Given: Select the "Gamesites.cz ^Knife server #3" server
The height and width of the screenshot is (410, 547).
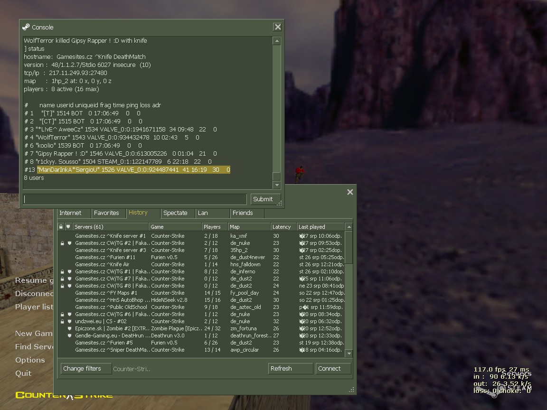Looking at the screenshot, I should [201, 251].
